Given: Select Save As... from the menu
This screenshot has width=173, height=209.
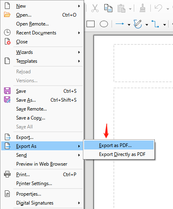Looking at the screenshot, I should point(42,100).
